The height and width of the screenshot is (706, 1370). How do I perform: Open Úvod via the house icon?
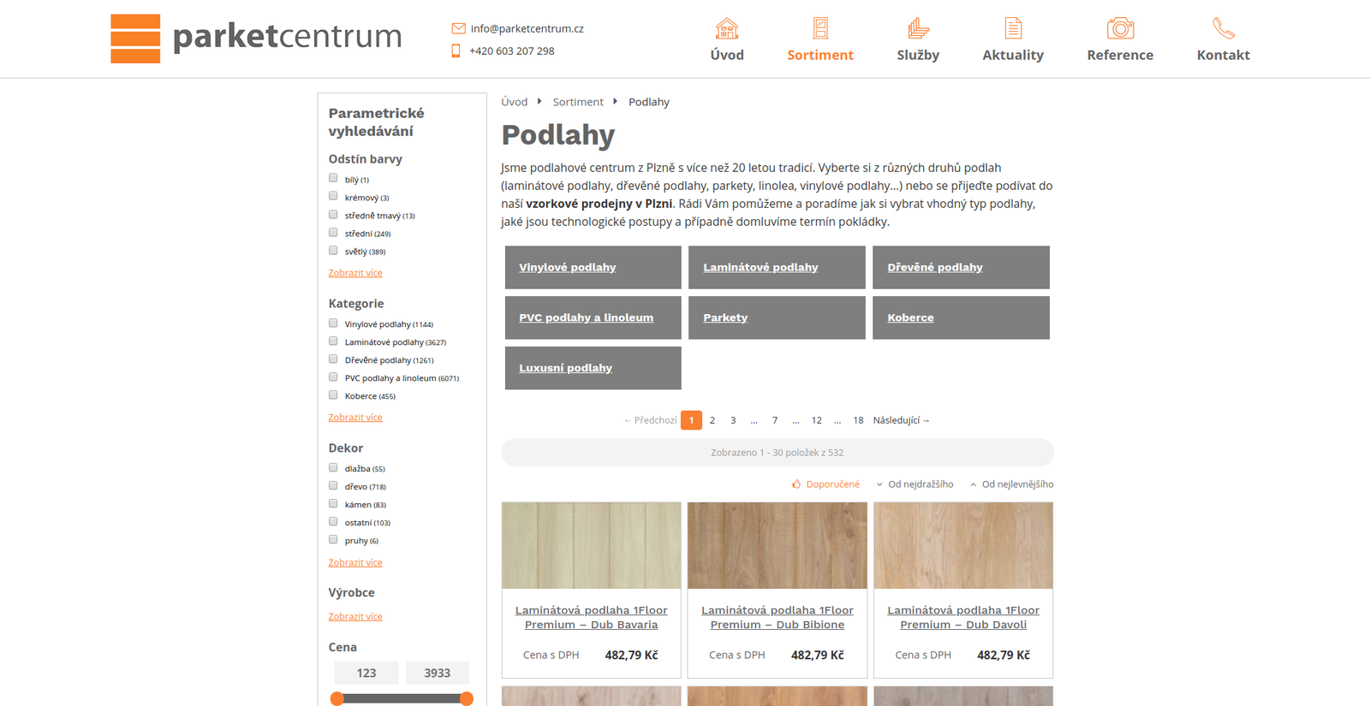pos(726,29)
